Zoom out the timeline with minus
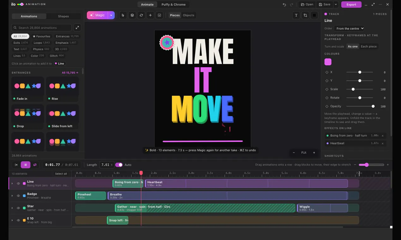The height and width of the screenshot is (240, 401). [355, 165]
